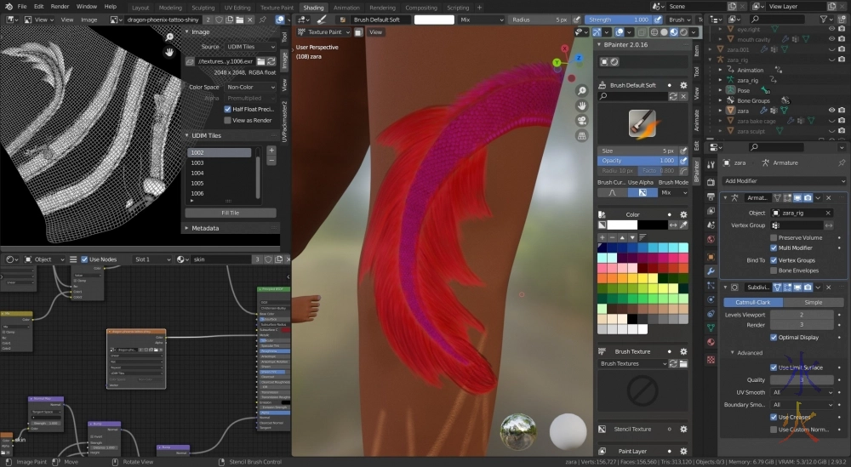Disable the Half Float Precision checkbox
Viewport: 851px width, 467px height.
(227, 109)
